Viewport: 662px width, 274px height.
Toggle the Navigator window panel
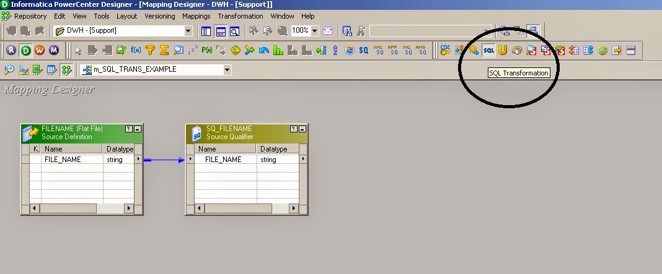tap(206, 31)
